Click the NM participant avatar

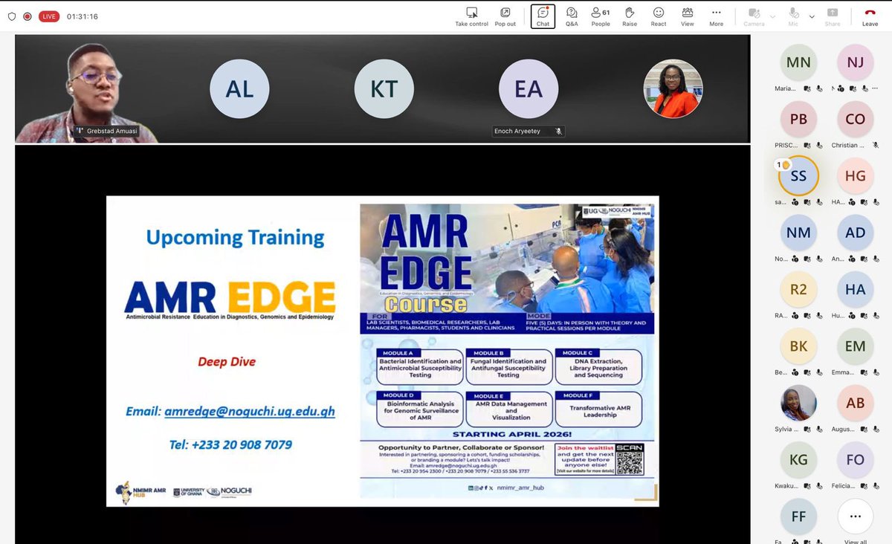(798, 233)
